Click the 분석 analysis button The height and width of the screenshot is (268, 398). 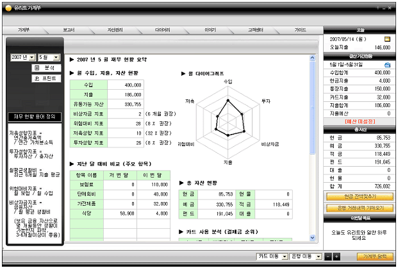coord(44,67)
